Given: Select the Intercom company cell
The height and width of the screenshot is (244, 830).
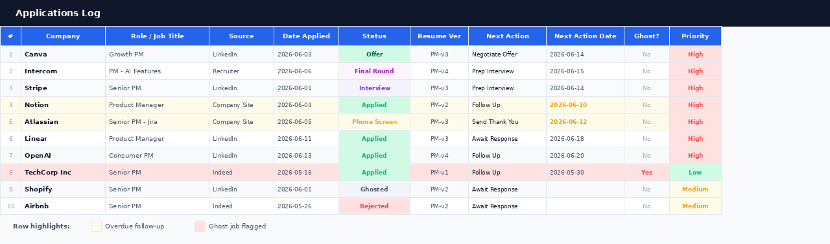Looking at the screenshot, I should coord(63,71).
